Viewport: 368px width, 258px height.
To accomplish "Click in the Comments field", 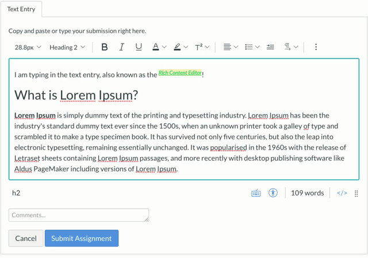I will tap(79, 215).
